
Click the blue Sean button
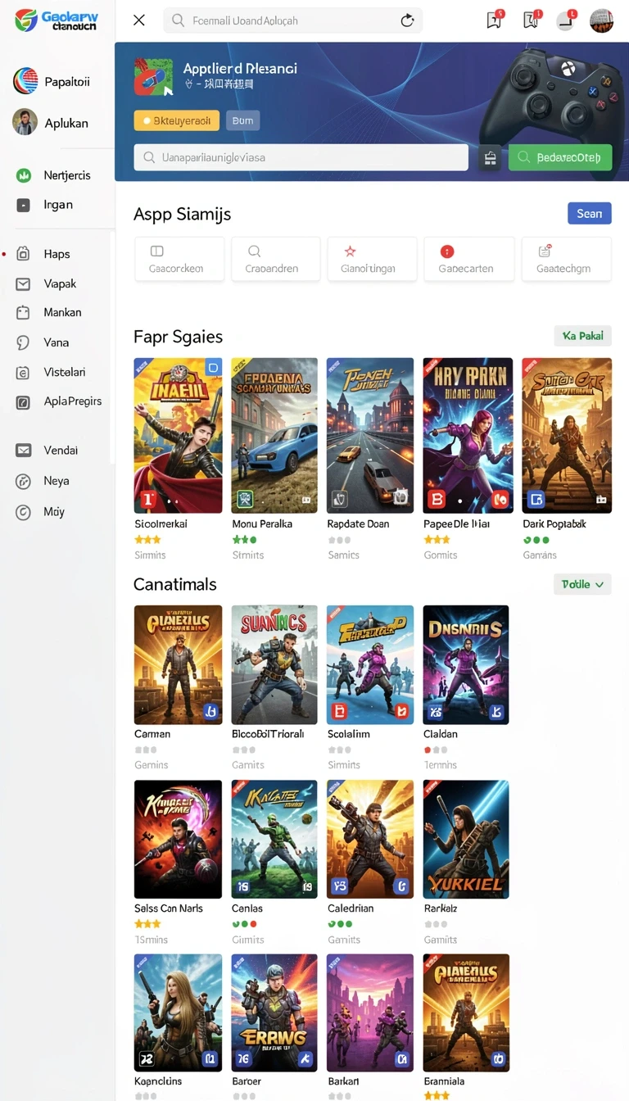coord(589,213)
